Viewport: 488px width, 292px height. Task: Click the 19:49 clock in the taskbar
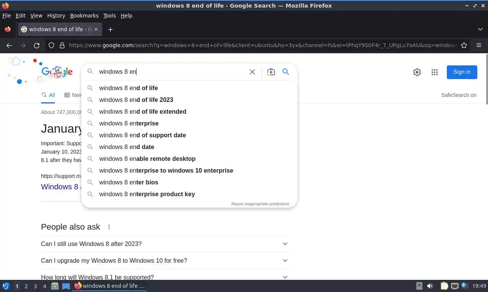click(x=479, y=286)
